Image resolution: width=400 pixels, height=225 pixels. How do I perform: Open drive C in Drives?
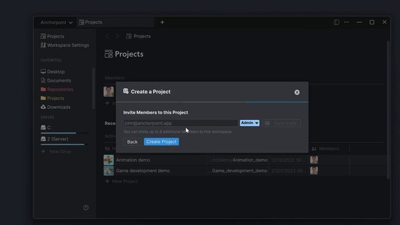[x=46, y=127]
